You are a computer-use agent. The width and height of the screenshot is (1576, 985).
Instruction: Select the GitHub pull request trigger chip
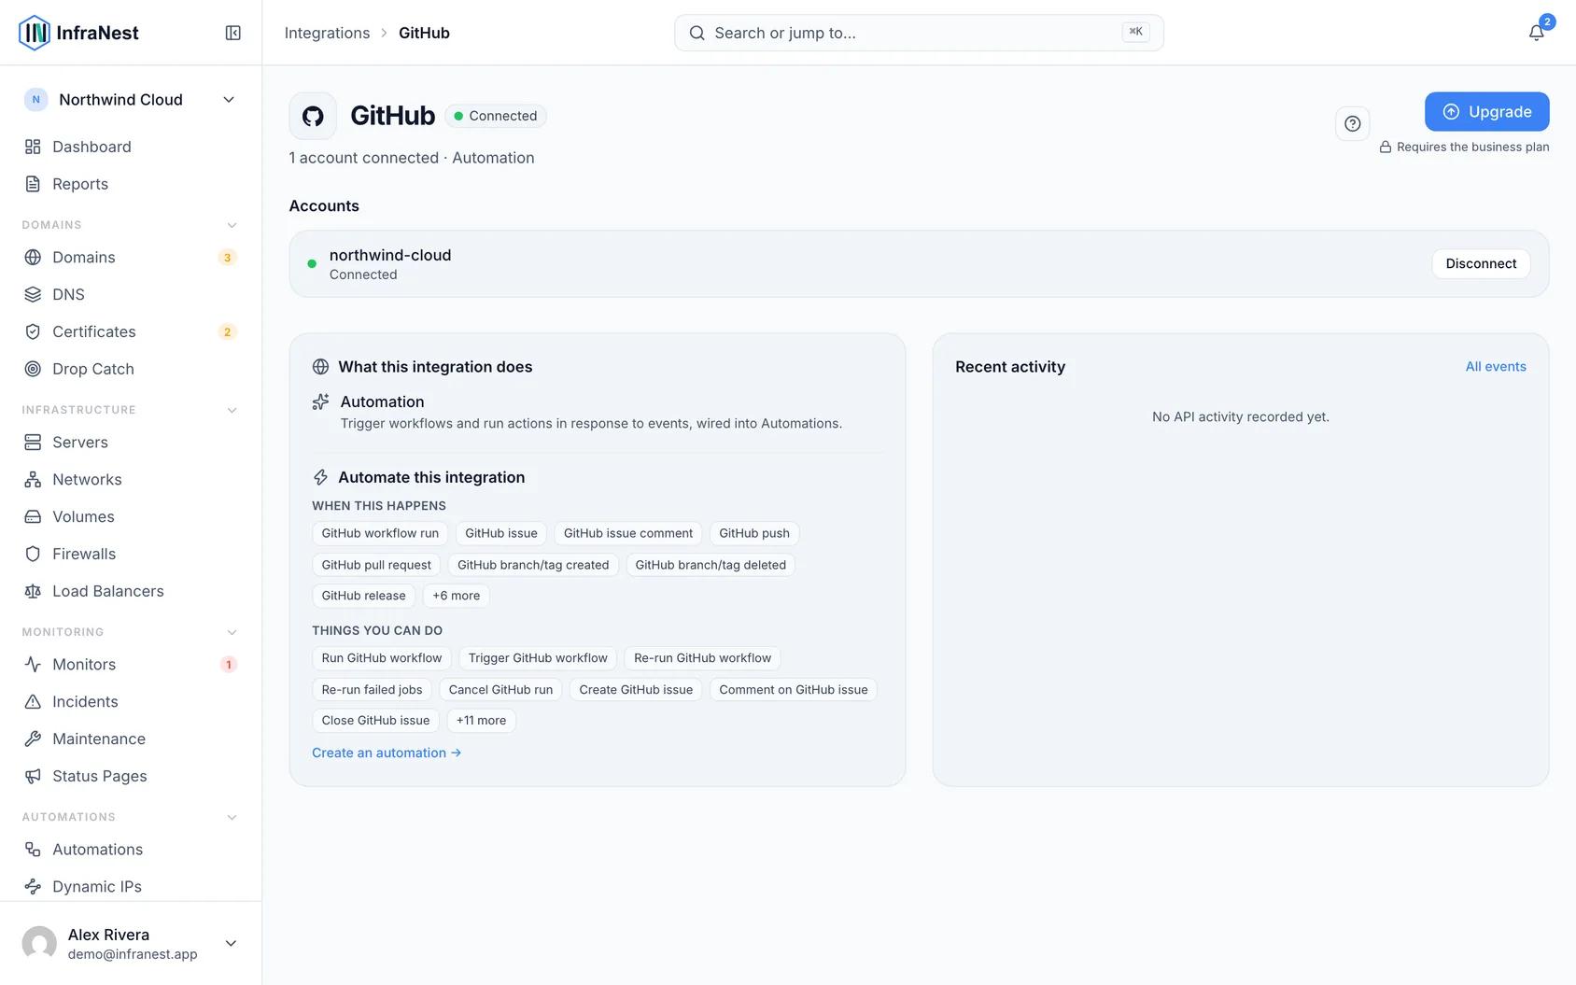(376, 565)
